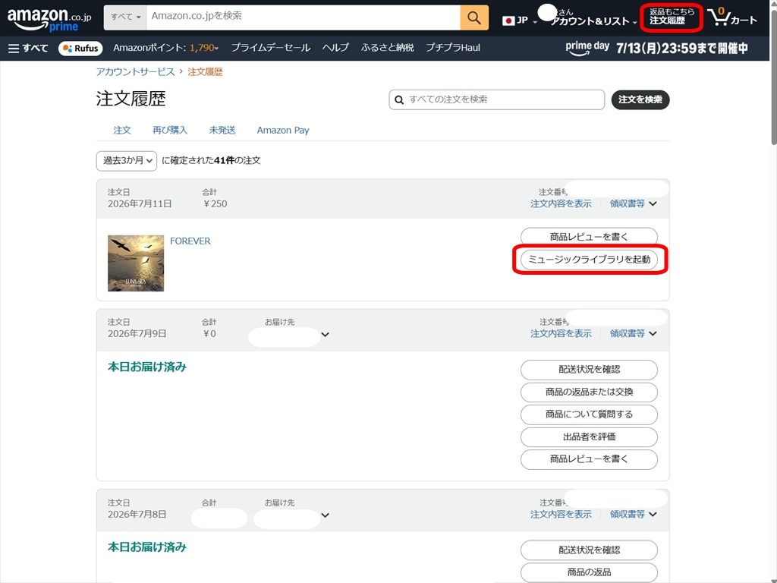This screenshot has width=777, height=583.
Task: Open プライムデーセール in the nav bar
Action: (x=271, y=48)
